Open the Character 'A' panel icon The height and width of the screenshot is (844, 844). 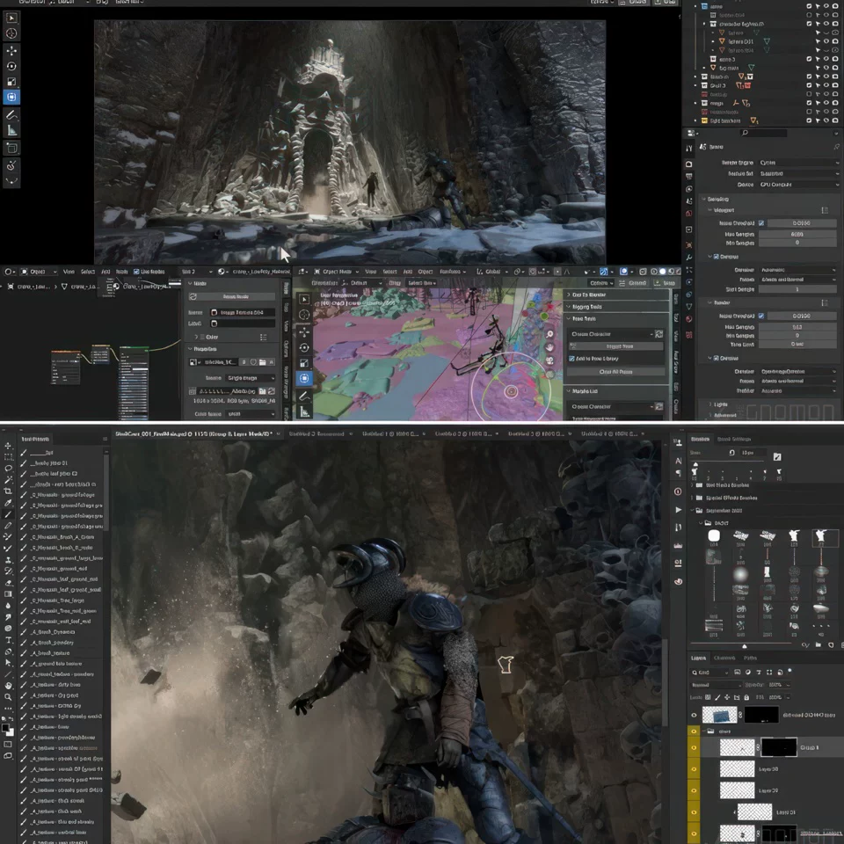[678, 461]
